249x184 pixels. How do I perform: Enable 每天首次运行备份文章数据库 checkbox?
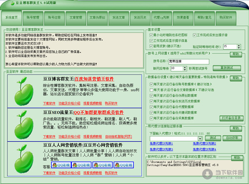coord(151,90)
